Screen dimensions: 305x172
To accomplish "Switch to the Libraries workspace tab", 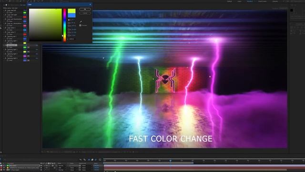I will click(275, 1).
